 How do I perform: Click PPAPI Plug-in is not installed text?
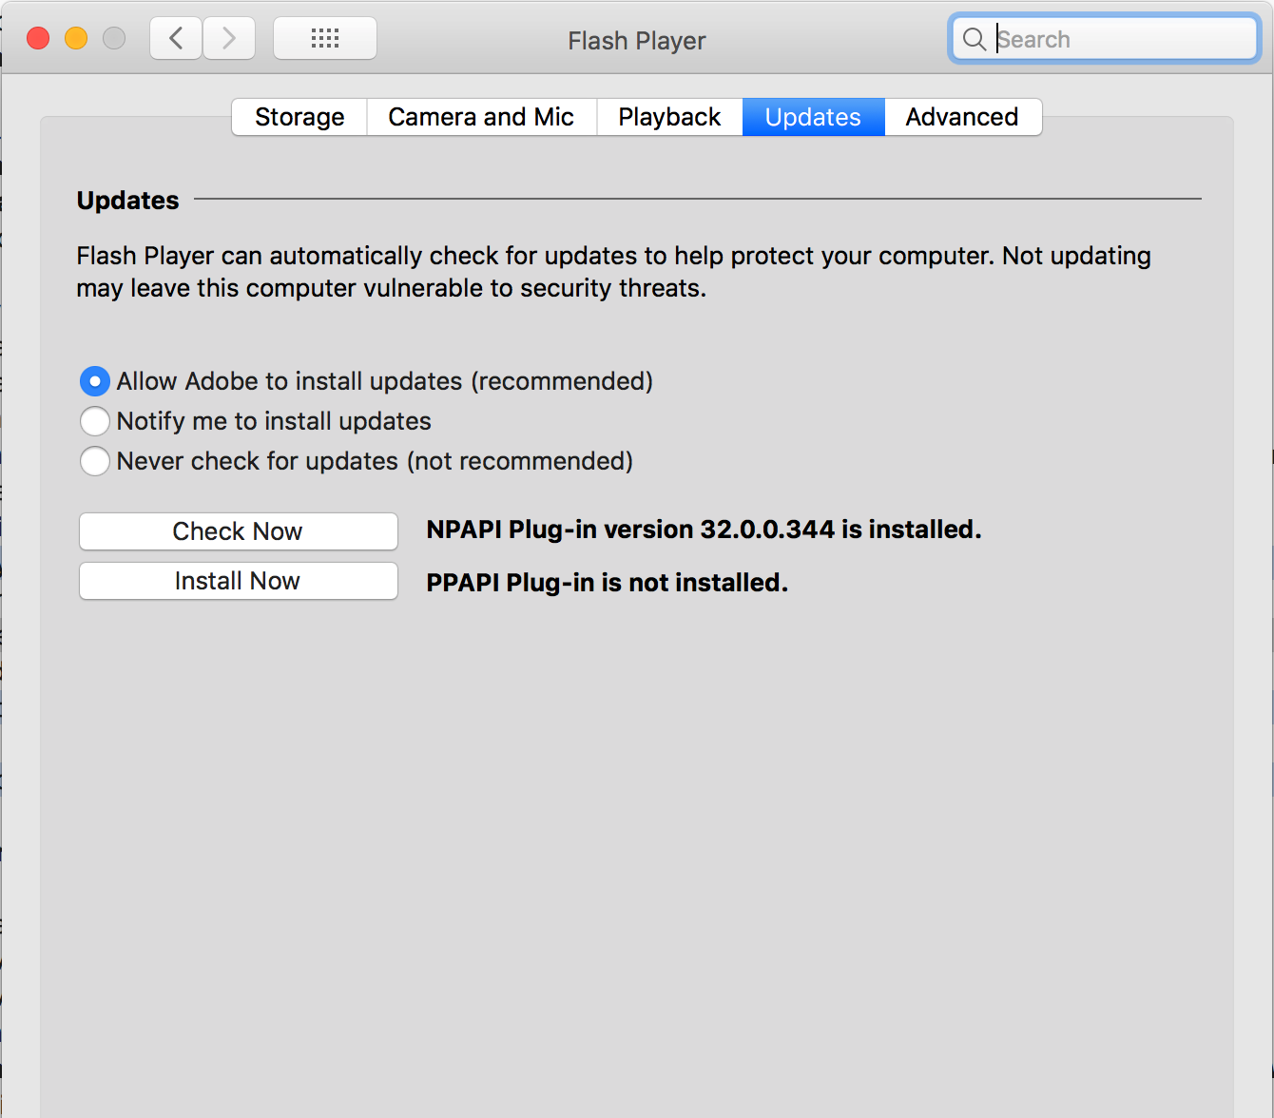(x=607, y=583)
